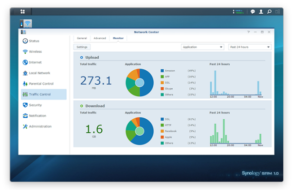292x190 pixels.
Task: Click the blue circle beside Upload
Action: tap(82, 58)
